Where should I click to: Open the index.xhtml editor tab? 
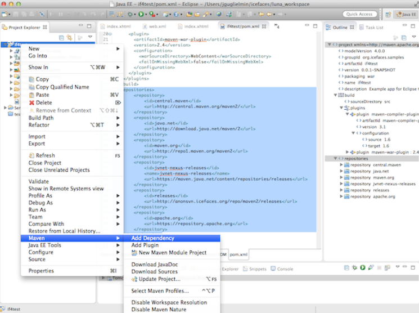click(x=118, y=26)
